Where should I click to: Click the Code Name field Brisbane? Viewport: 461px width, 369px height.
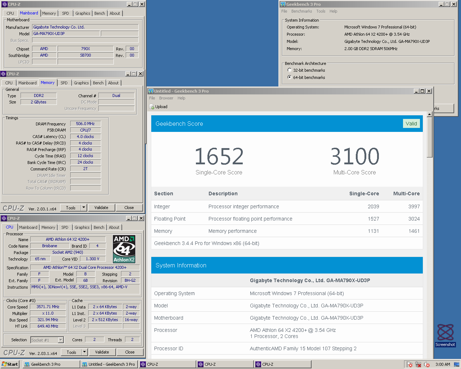tap(50, 246)
